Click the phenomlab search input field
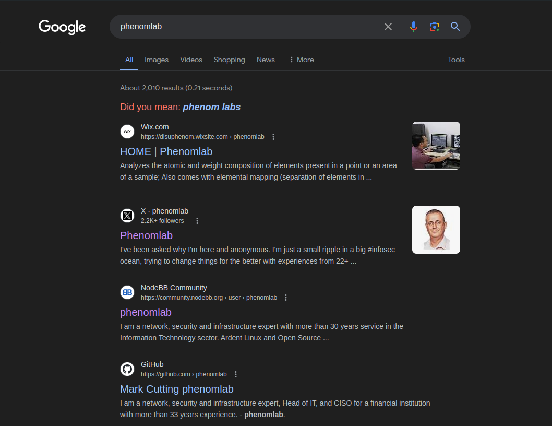This screenshot has height=426, width=552. coord(245,27)
